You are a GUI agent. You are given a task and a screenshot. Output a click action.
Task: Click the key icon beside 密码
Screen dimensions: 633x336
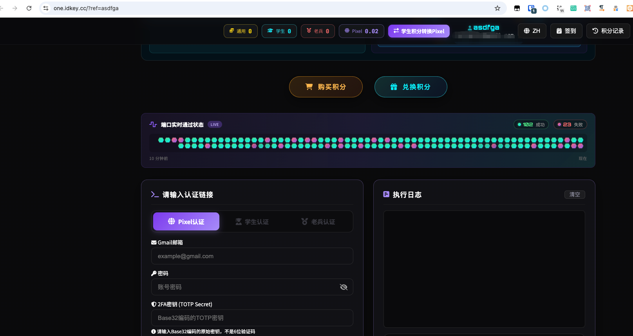tap(154, 273)
